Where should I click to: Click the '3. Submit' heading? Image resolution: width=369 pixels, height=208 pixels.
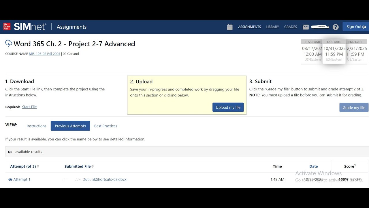(x=260, y=81)
